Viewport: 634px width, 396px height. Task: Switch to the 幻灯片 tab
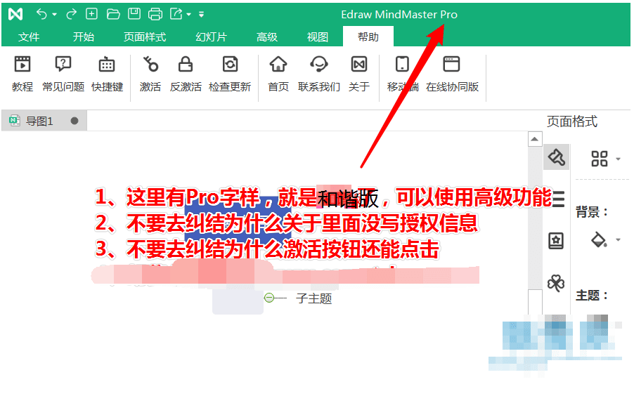[x=211, y=37]
